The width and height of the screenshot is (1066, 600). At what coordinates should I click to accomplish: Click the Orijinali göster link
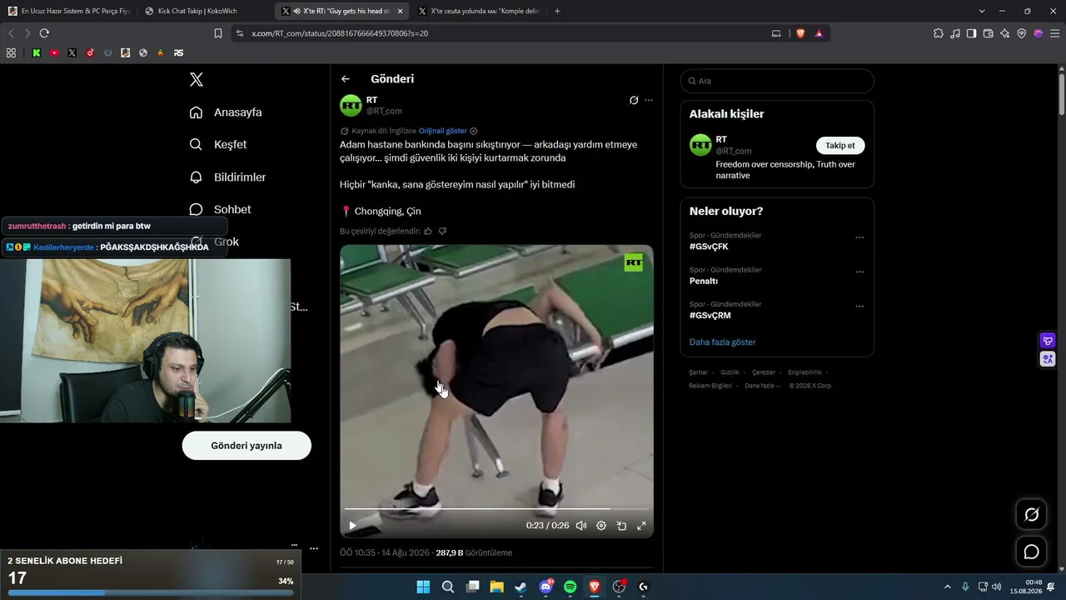[442, 131]
